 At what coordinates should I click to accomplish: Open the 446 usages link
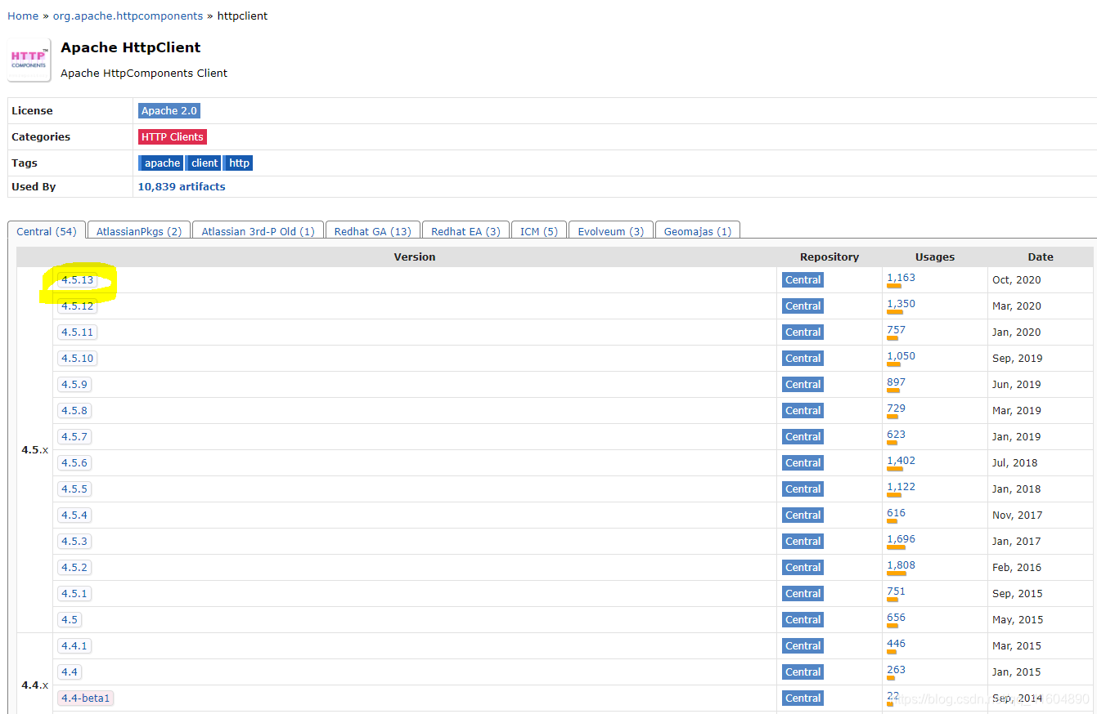tap(896, 644)
